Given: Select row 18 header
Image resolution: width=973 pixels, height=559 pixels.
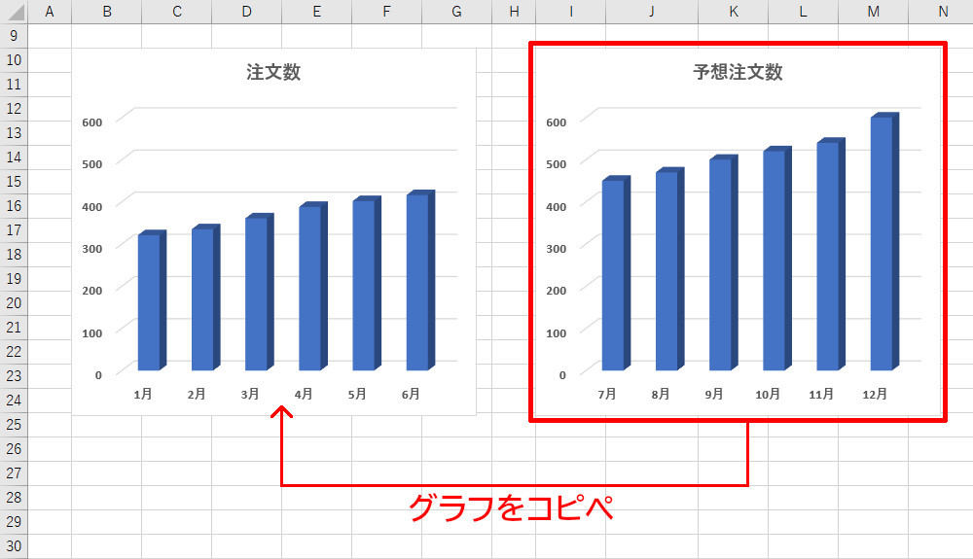Looking at the screenshot, I should pyautogui.click(x=14, y=254).
